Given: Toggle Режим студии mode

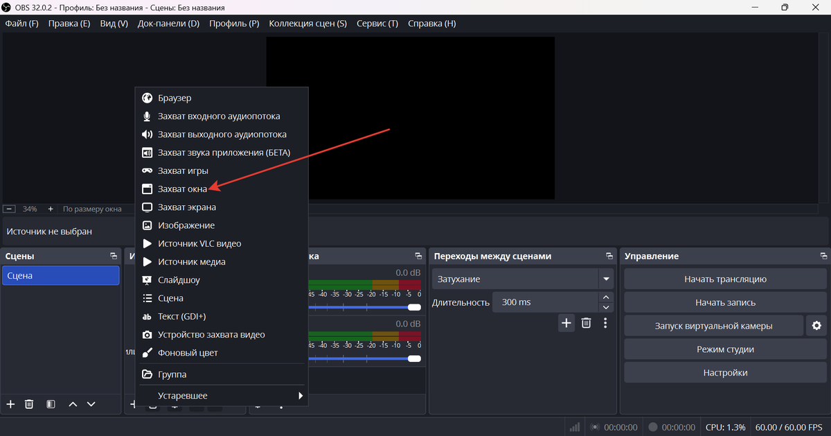Looking at the screenshot, I should pos(725,349).
